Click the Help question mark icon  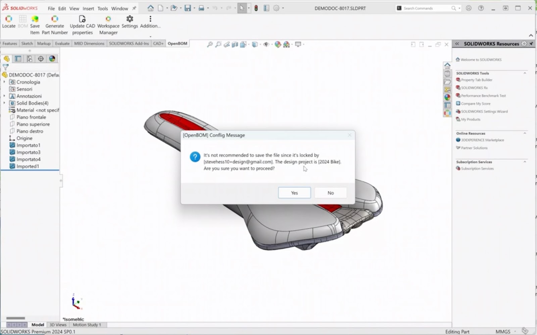(481, 8)
